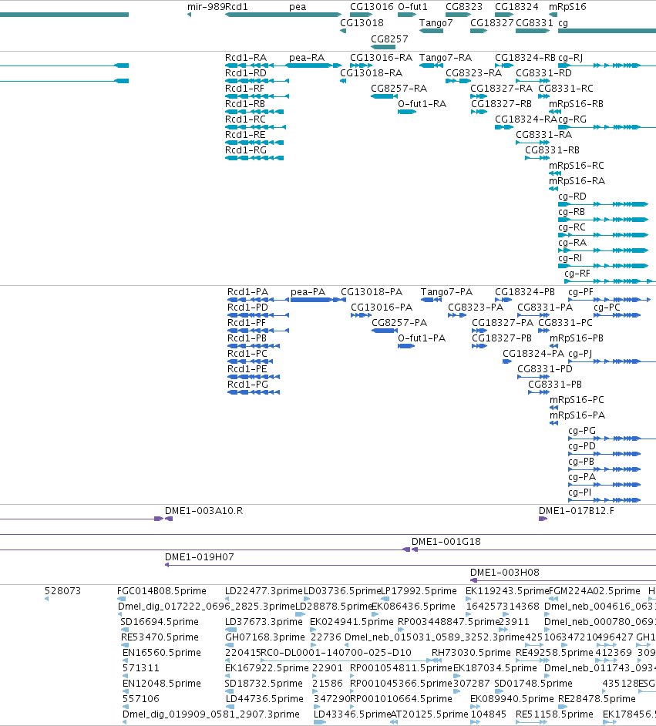Viewport: 656px width, 726px height.
Task: Open the RH73030.5prime EST label
Action: 471,652
